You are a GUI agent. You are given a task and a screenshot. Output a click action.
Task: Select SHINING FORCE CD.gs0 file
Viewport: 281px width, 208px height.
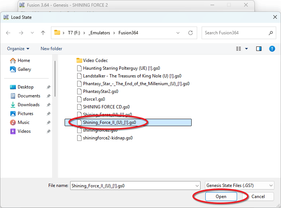[x=103, y=107]
